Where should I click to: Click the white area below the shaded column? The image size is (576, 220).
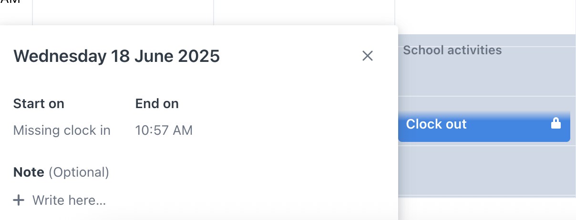coord(487,209)
